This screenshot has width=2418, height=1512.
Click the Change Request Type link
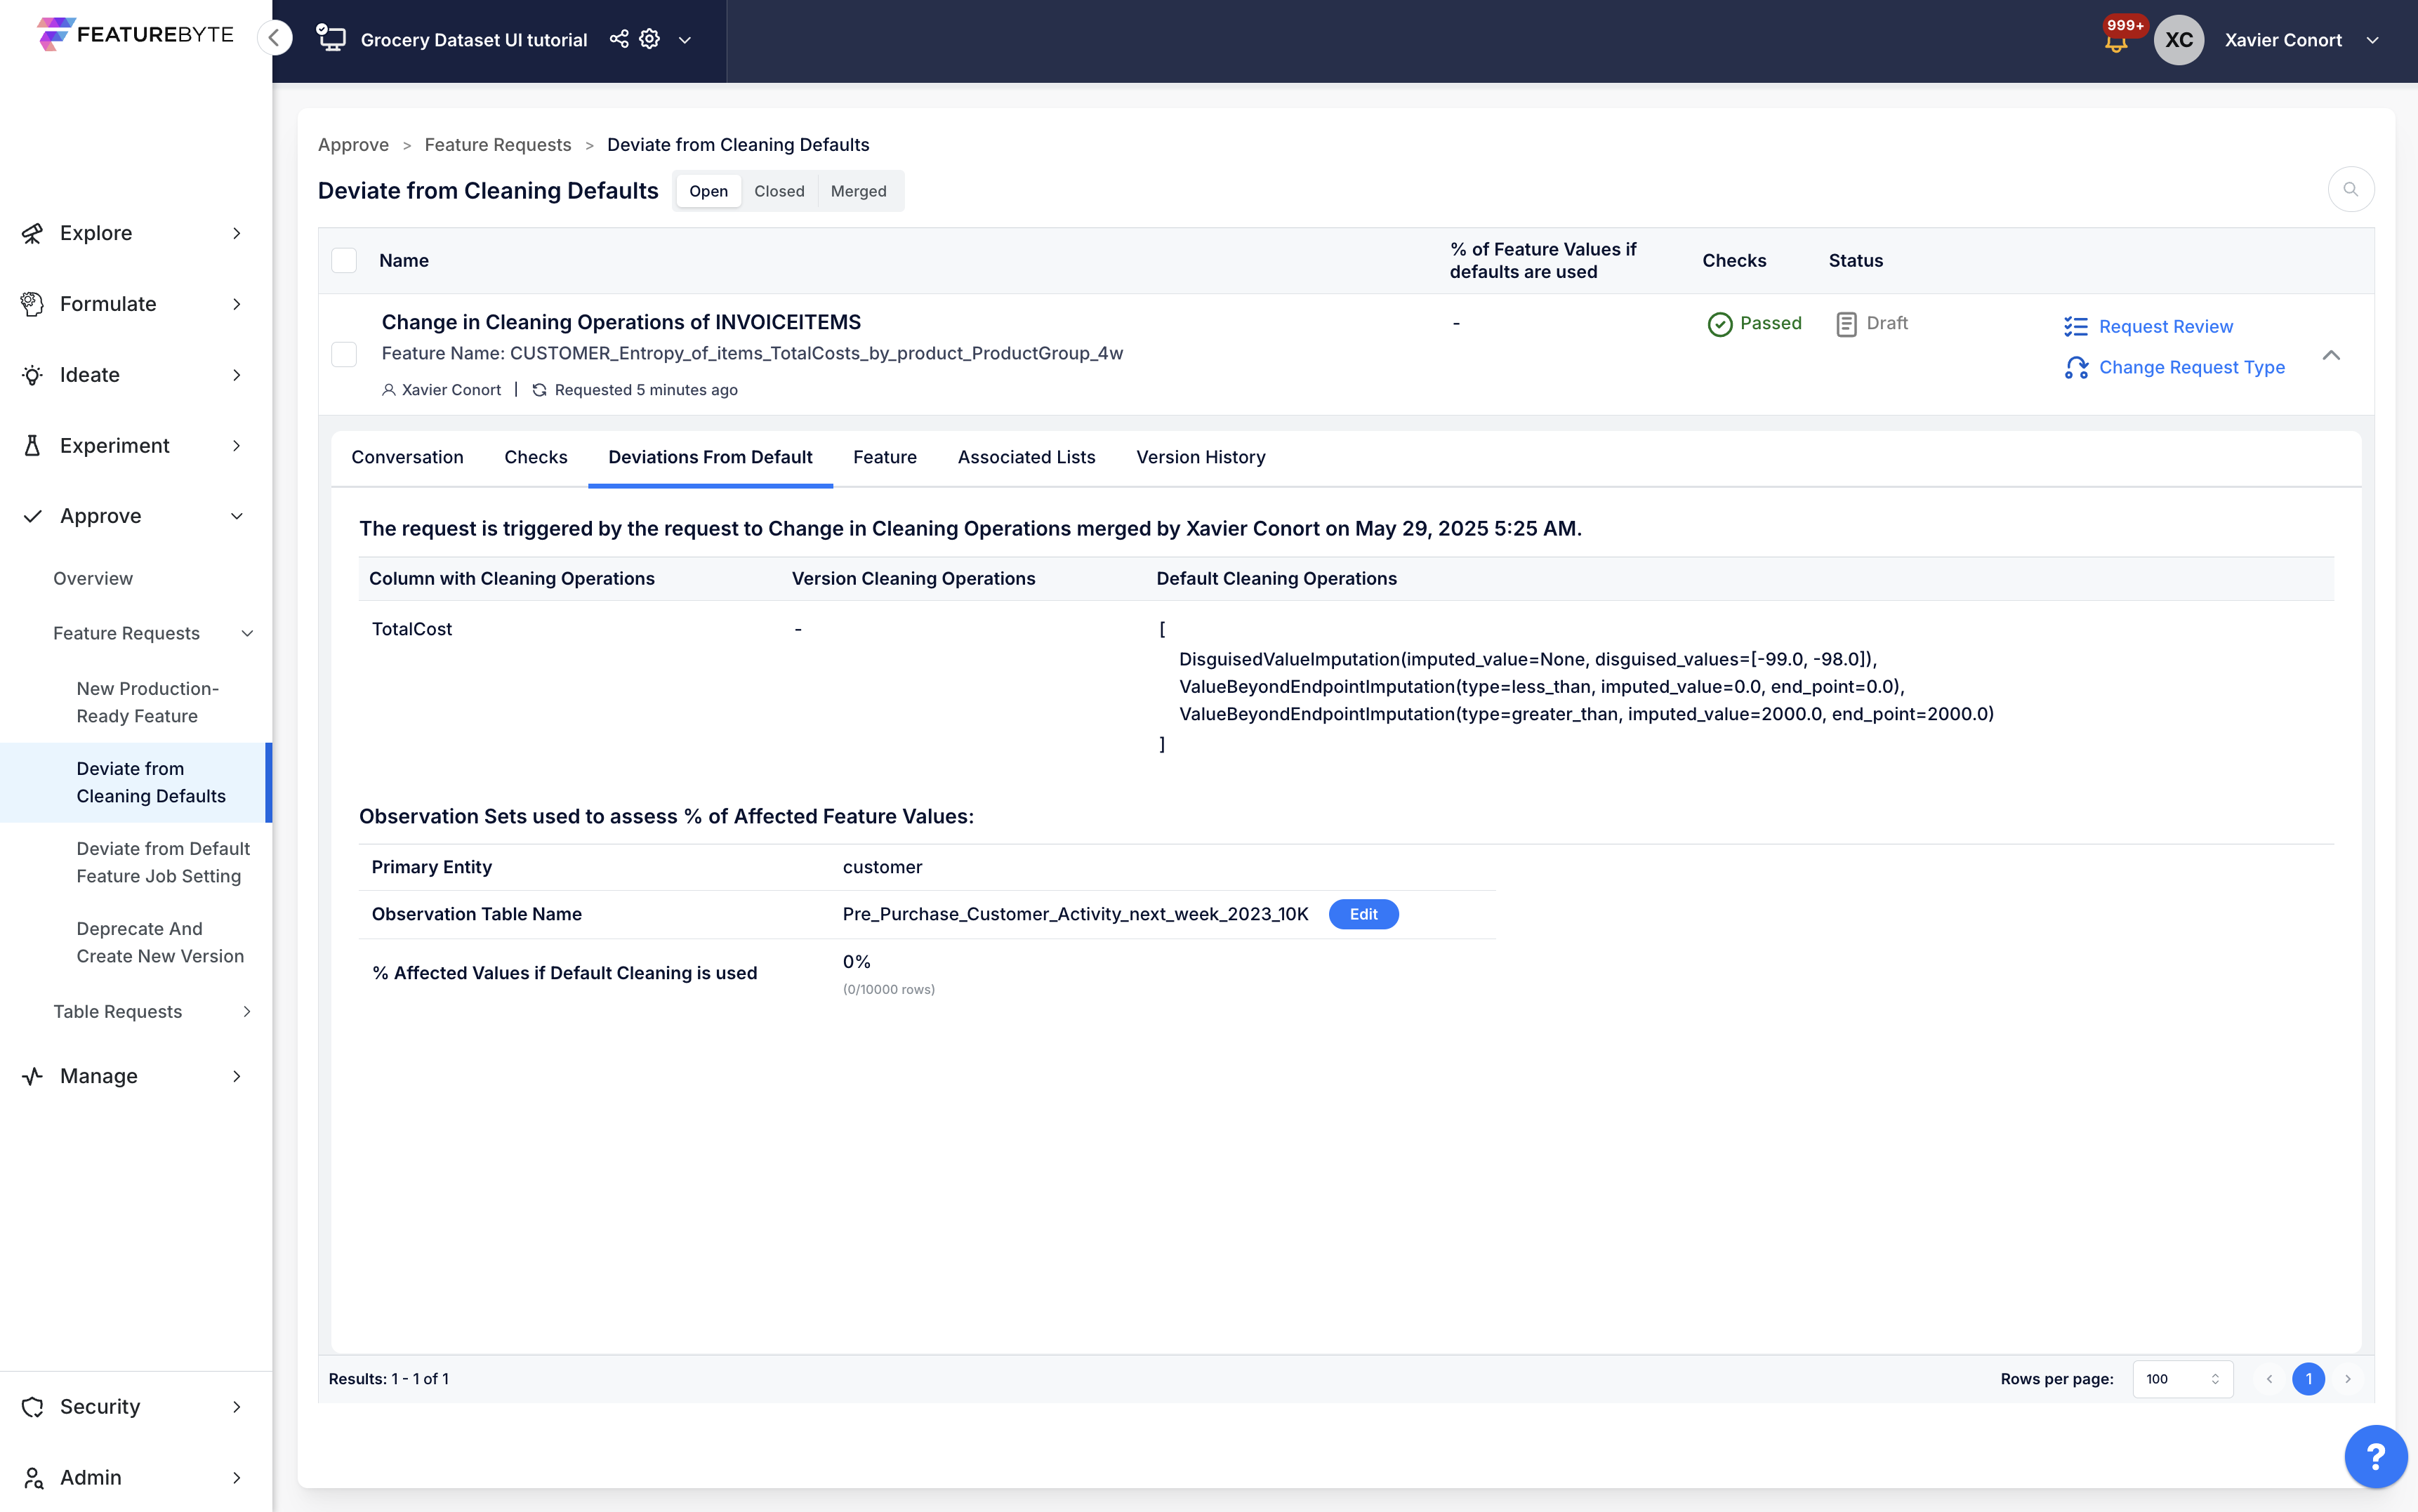point(2192,368)
